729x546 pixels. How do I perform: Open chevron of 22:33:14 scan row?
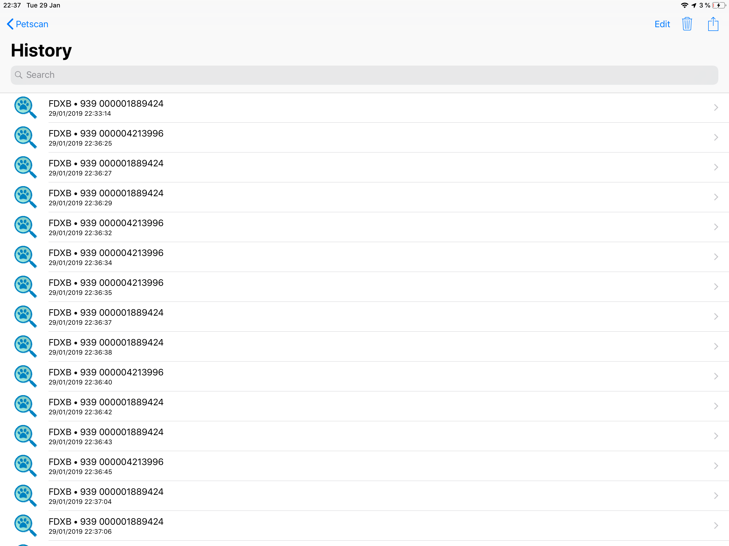click(x=716, y=107)
